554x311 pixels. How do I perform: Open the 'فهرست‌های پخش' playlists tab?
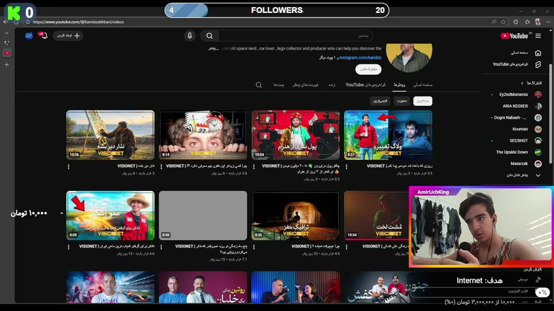[x=305, y=85]
